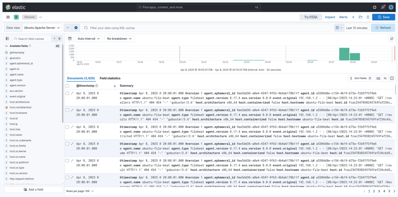The image size is (398, 197).
Task: Click the Try ES|QL button
Action: (311, 17)
